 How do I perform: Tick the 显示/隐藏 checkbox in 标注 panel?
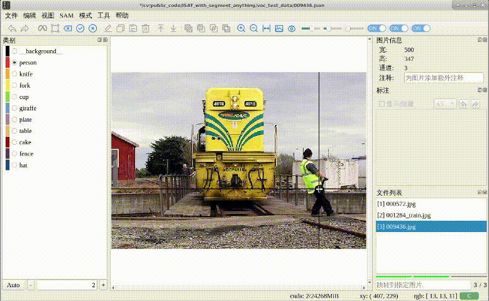pos(382,103)
